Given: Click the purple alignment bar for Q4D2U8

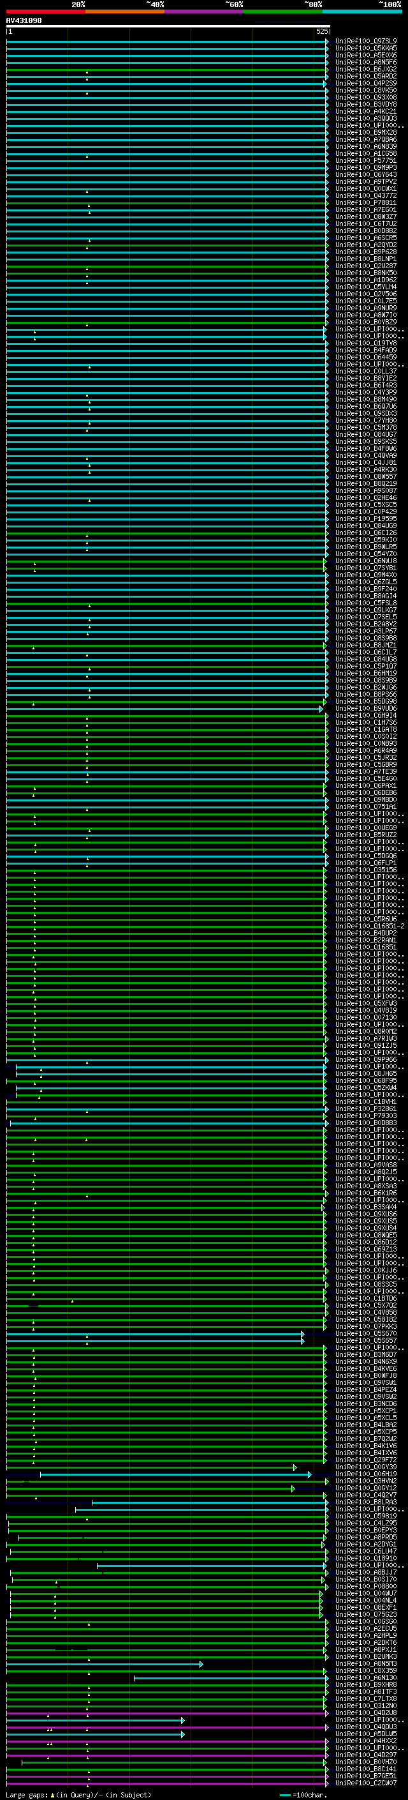Looking at the screenshot, I should point(168,1713).
